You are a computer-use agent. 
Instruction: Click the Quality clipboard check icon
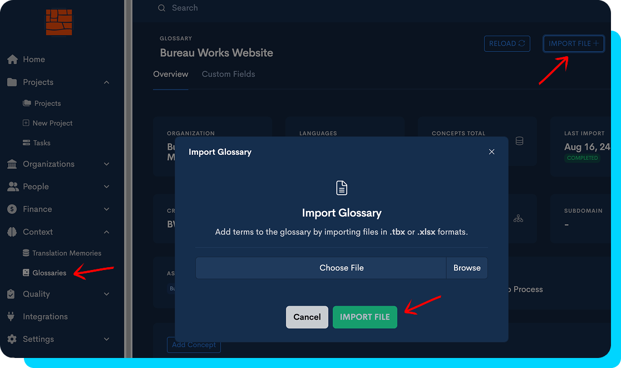tap(11, 294)
